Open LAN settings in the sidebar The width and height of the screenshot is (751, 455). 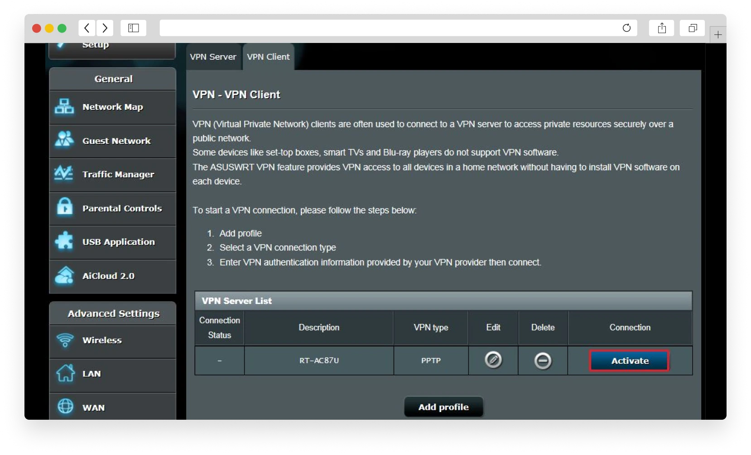click(x=66, y=374)
